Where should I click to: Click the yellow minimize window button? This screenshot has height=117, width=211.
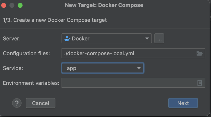[x=12, y=5]
